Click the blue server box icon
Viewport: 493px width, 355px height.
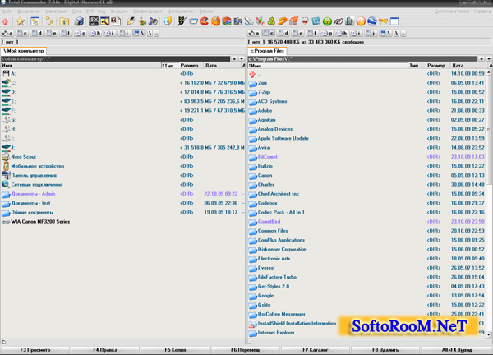[79, 21]
